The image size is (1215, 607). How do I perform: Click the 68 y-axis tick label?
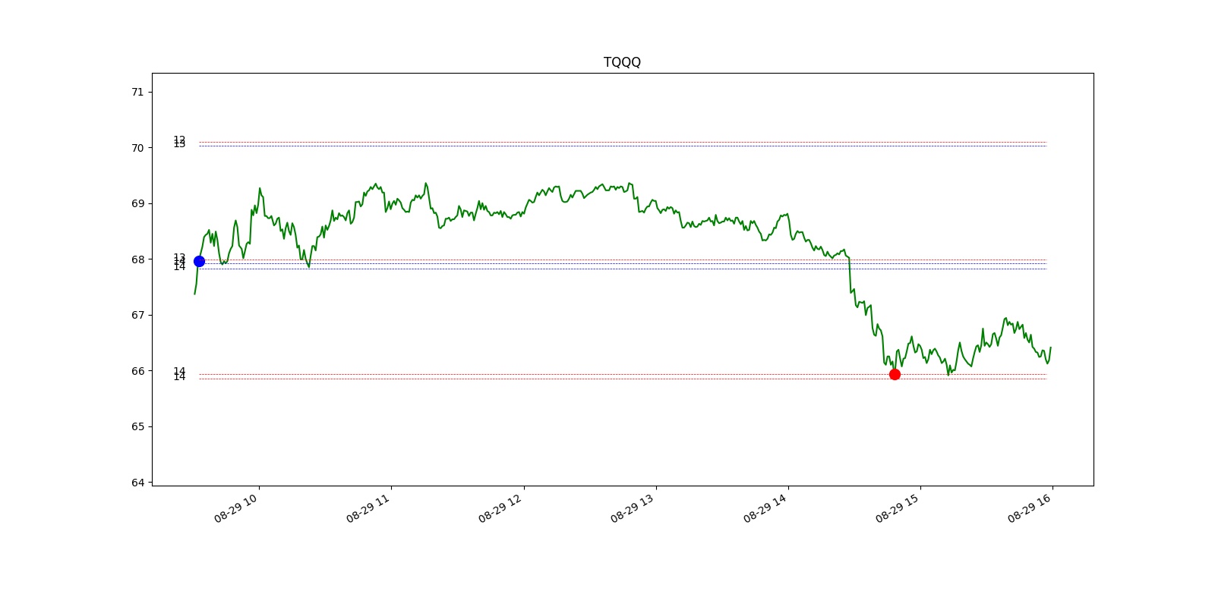(137, 259)
